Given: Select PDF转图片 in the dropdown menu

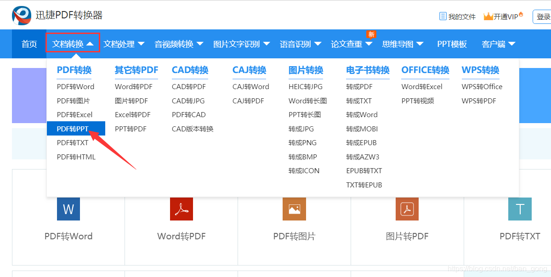Looking at the screenshot, I should pos(74,101).
